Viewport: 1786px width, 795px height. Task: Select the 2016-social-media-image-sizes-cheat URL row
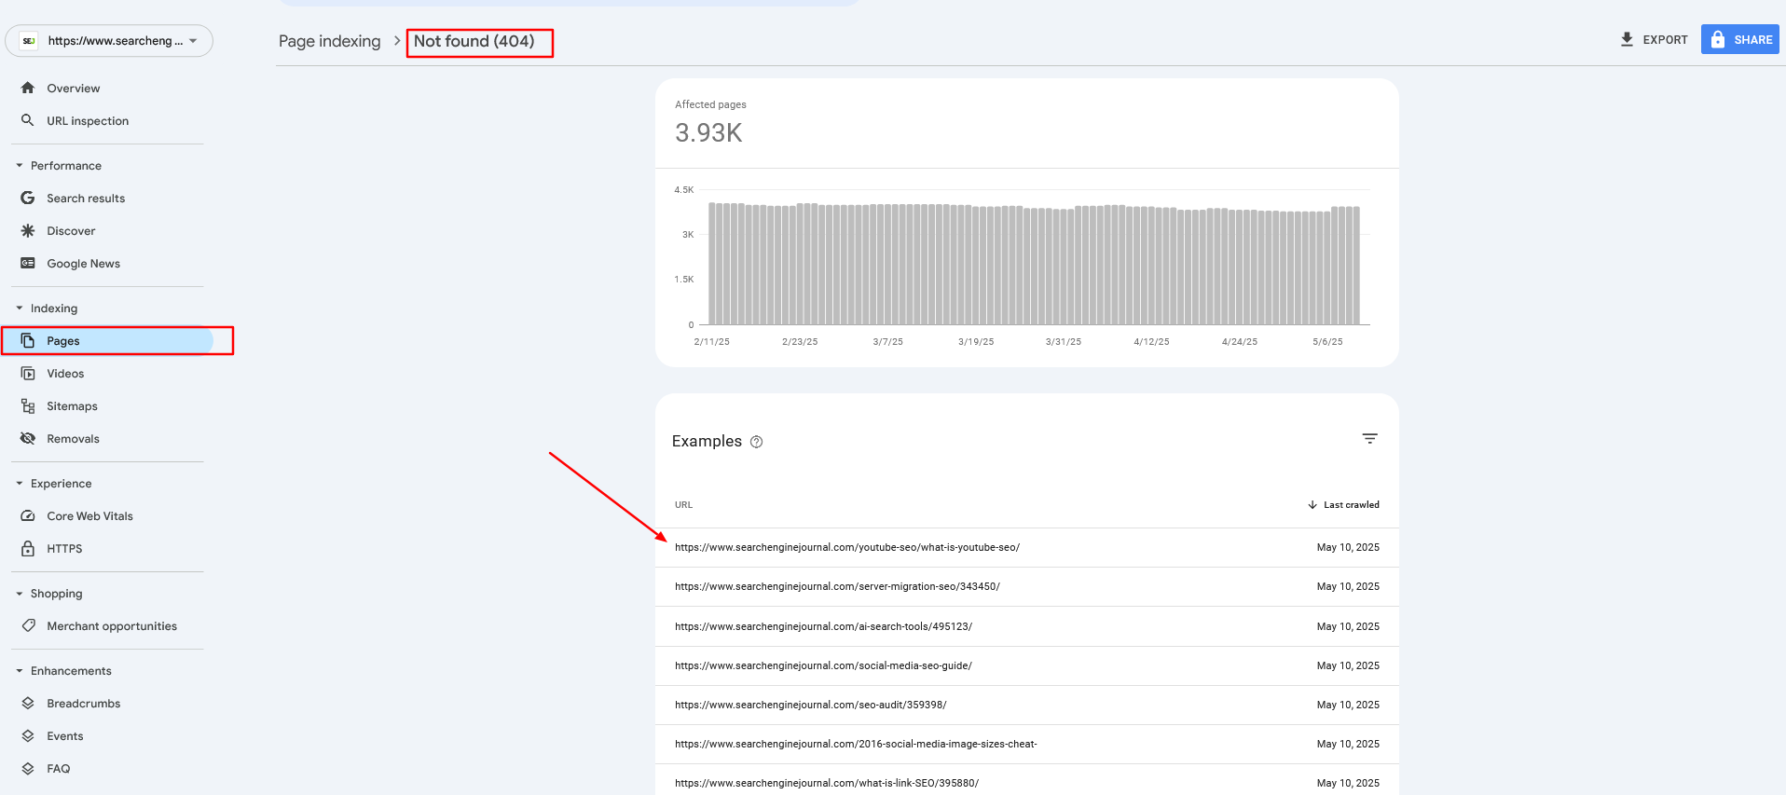click(1026, 744)
